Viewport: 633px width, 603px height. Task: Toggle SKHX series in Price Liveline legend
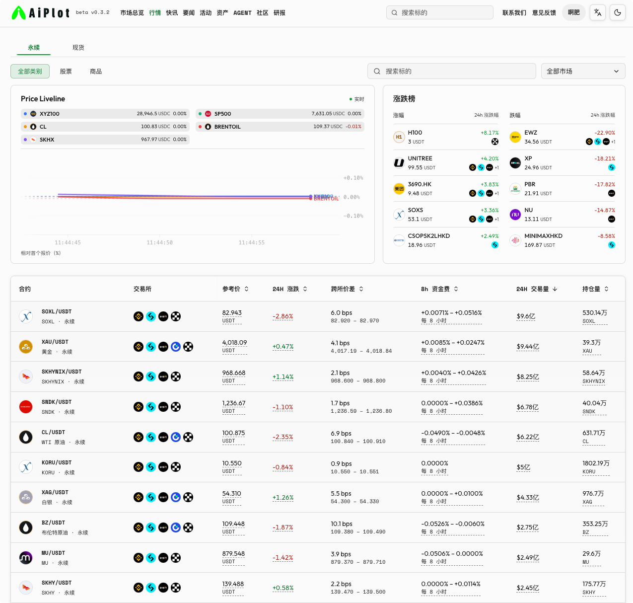105,140
